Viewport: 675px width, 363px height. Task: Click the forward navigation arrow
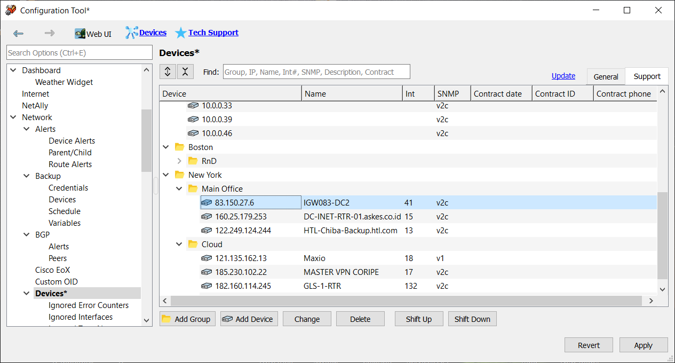(x=49, y=33)
